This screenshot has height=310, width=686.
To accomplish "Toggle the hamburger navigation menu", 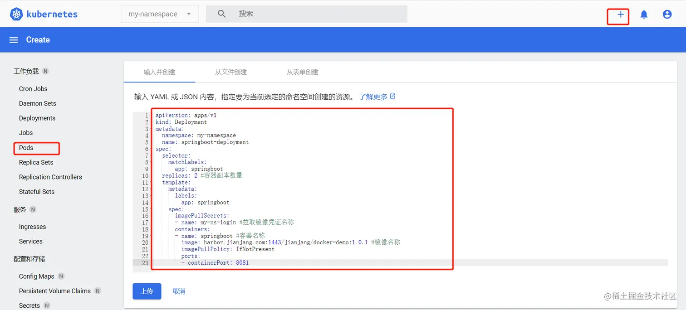I will [14, 40].
